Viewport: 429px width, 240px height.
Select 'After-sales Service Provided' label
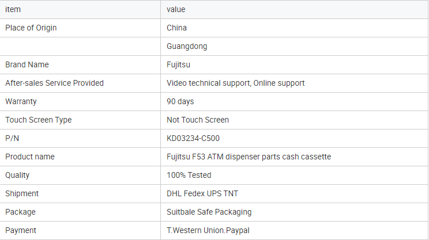[x=54, y=83]
